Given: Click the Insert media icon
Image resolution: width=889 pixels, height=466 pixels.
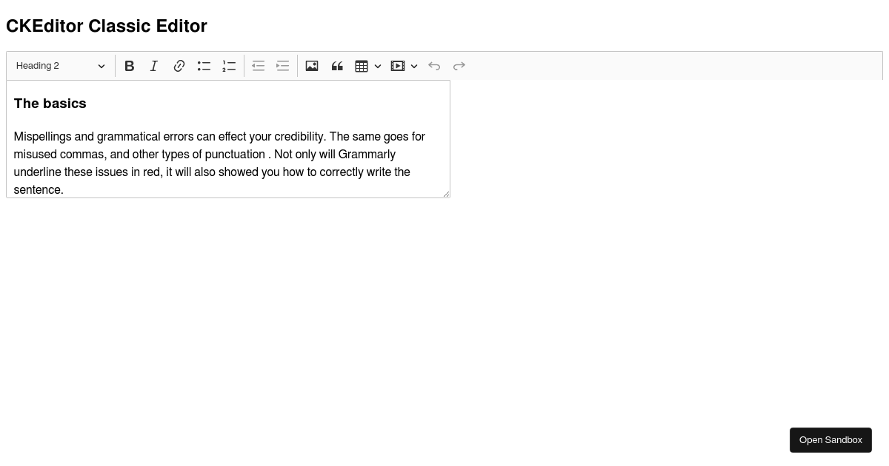Looking at the screenshot, I should [x=398, y=66].
